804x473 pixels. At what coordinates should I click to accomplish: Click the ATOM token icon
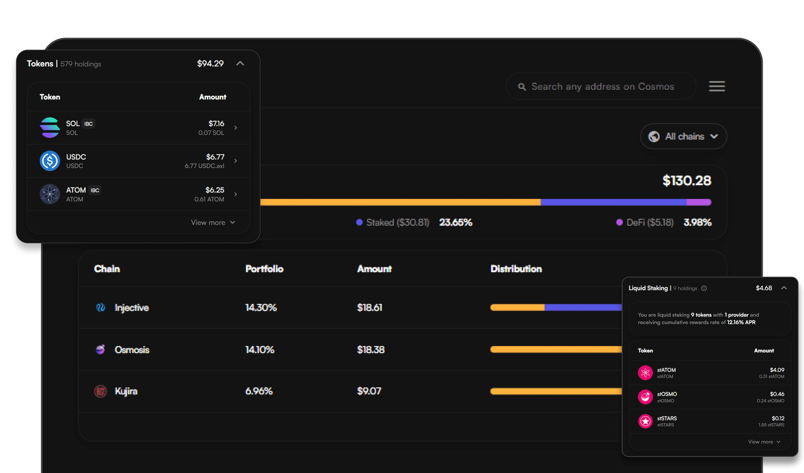coord(50,194)
